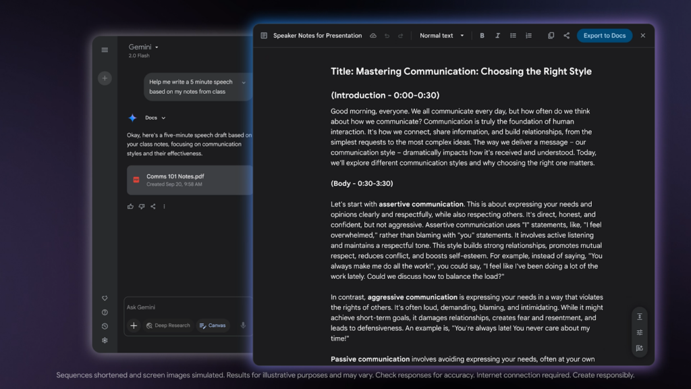
Task: Start a new chat with plus icon in sidebar
Action: tap(105, 78)
